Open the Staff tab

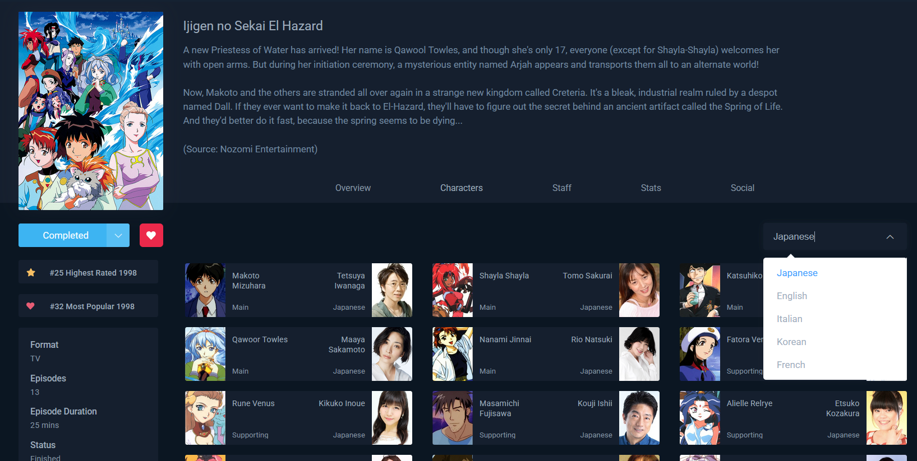click(561, 188)
